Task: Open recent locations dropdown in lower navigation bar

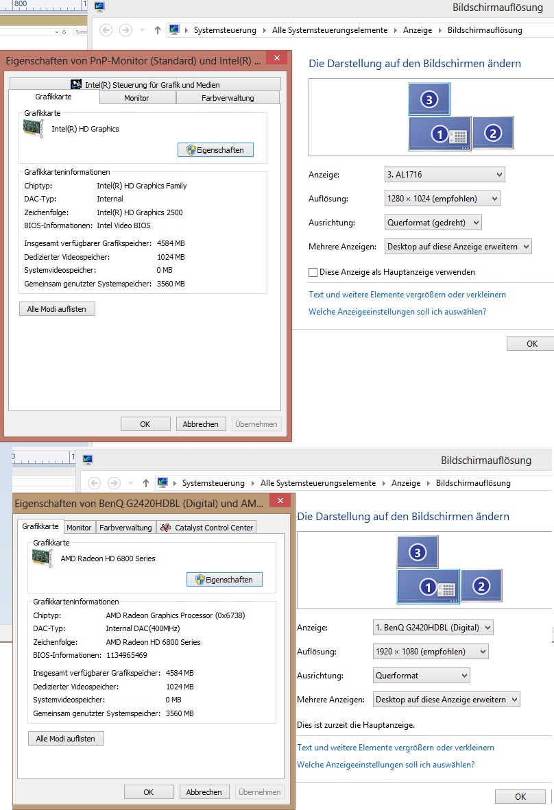Action: [x=130, y=483]
